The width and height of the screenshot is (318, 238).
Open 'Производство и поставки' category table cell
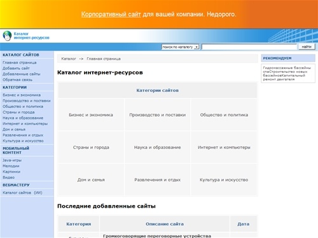click(158, 115)
